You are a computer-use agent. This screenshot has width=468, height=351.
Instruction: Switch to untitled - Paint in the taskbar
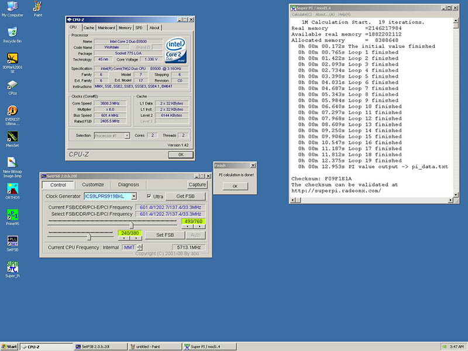coord(155,346)
